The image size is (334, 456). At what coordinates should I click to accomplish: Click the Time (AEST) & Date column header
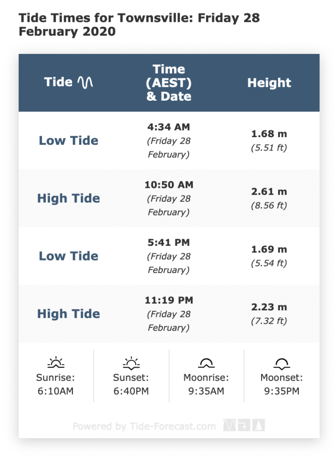[169, 83]
